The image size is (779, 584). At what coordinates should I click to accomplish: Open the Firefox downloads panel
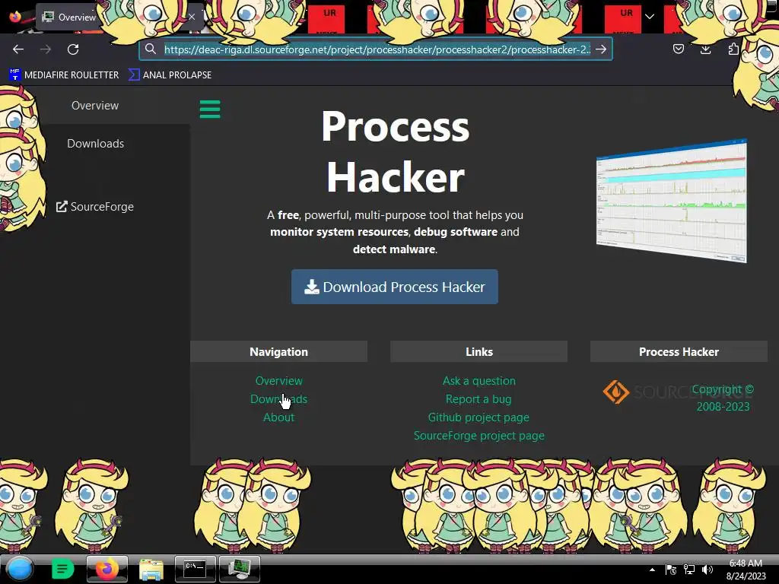click(x=705, y=49)
